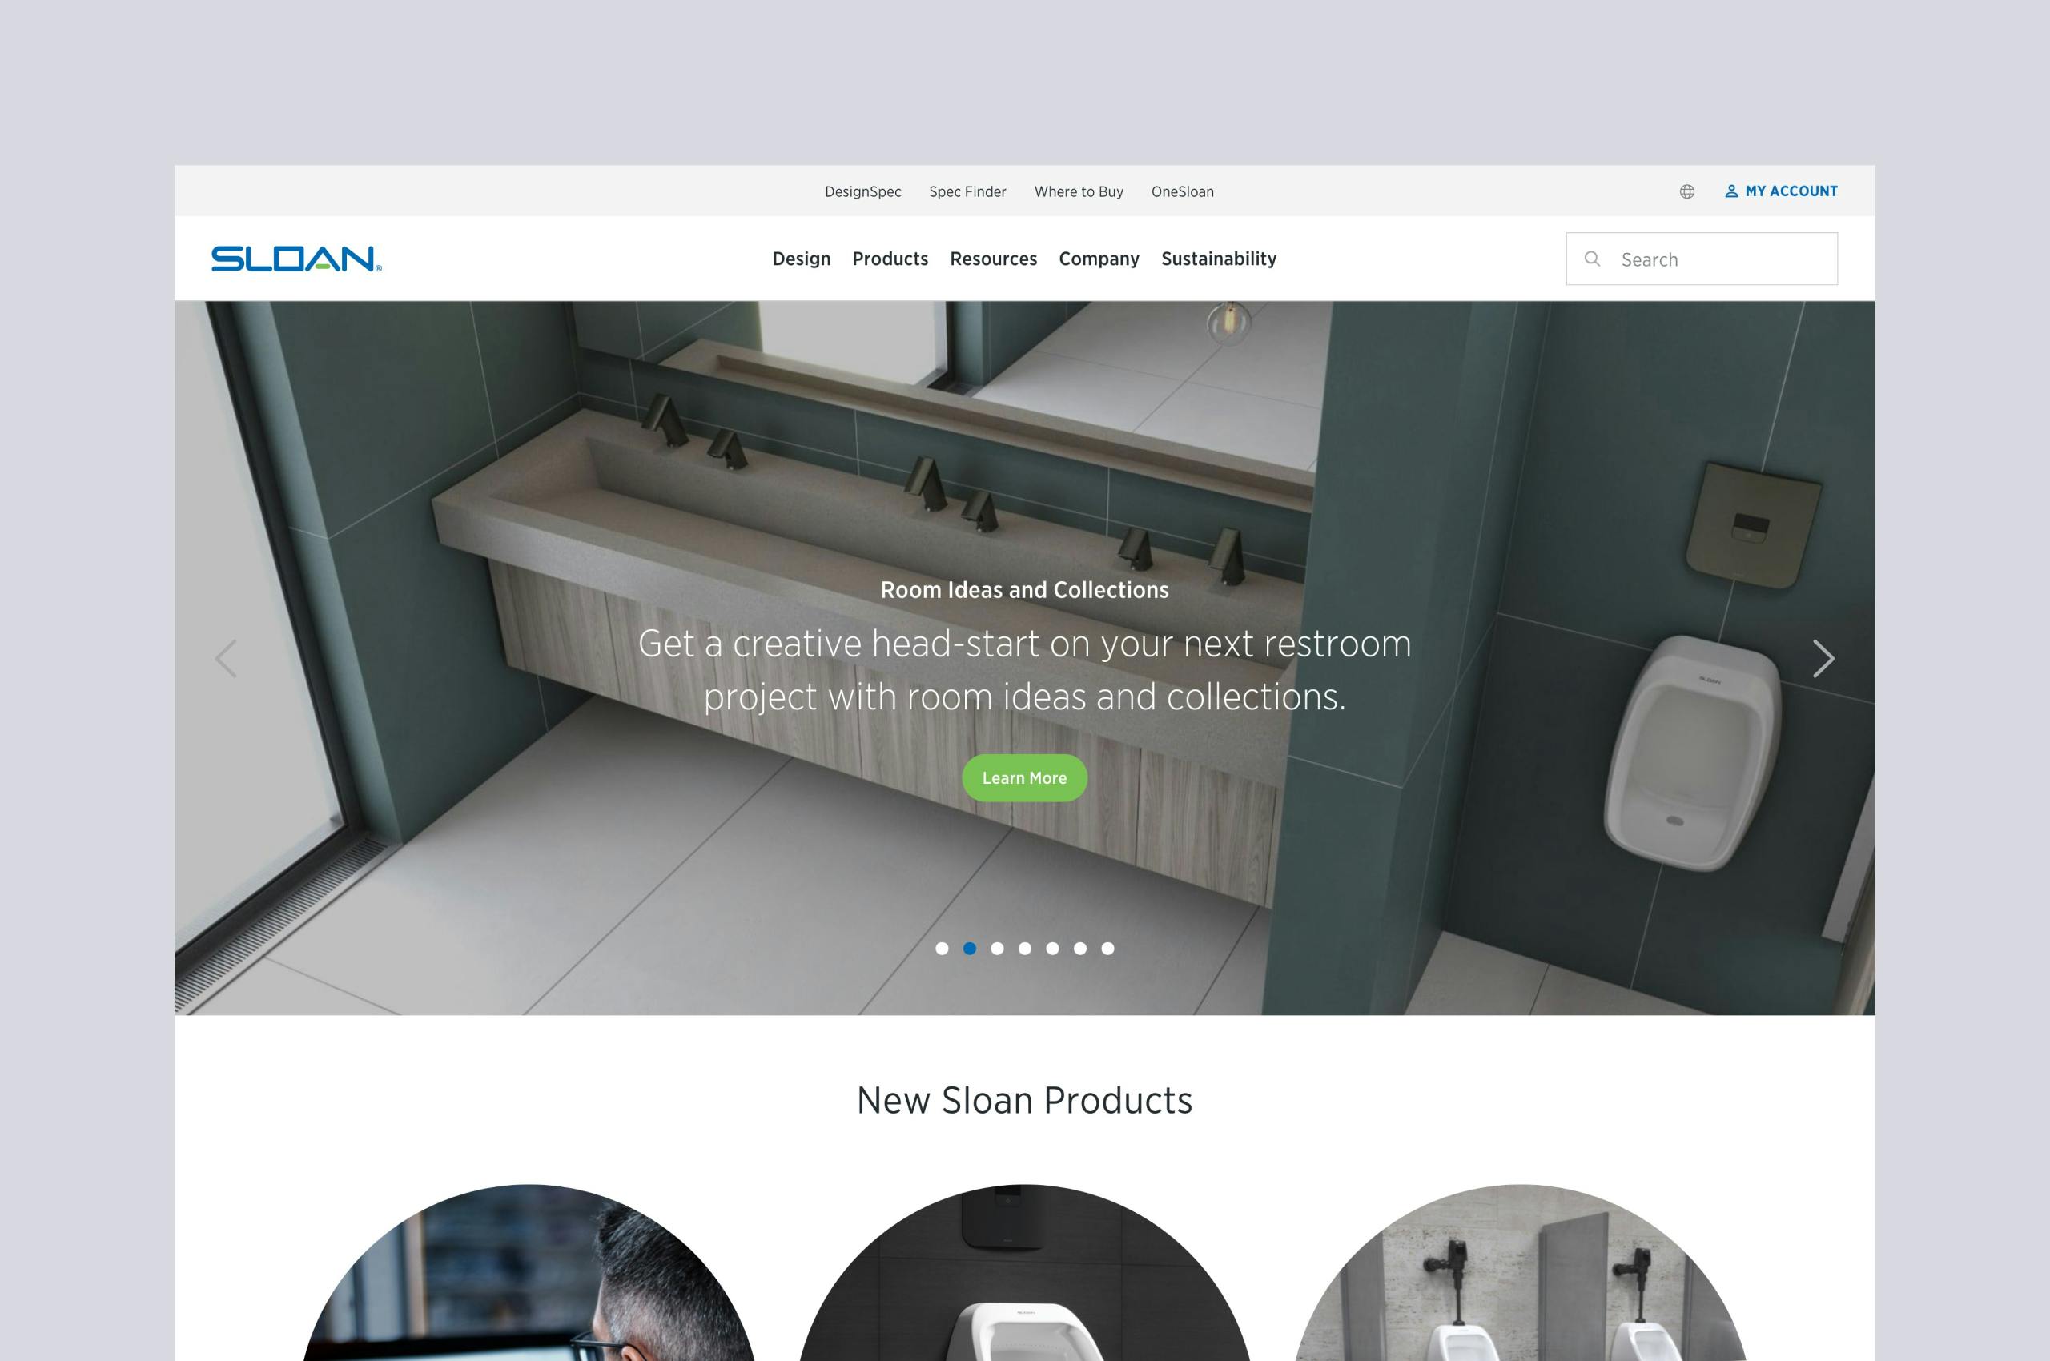
Task: Click the green Learn More button
Action: 1024,779
